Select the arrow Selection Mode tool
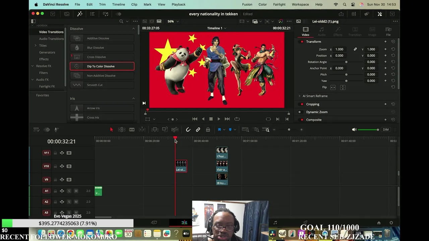This screenshot has height=241, width=429. coord(112,130)
